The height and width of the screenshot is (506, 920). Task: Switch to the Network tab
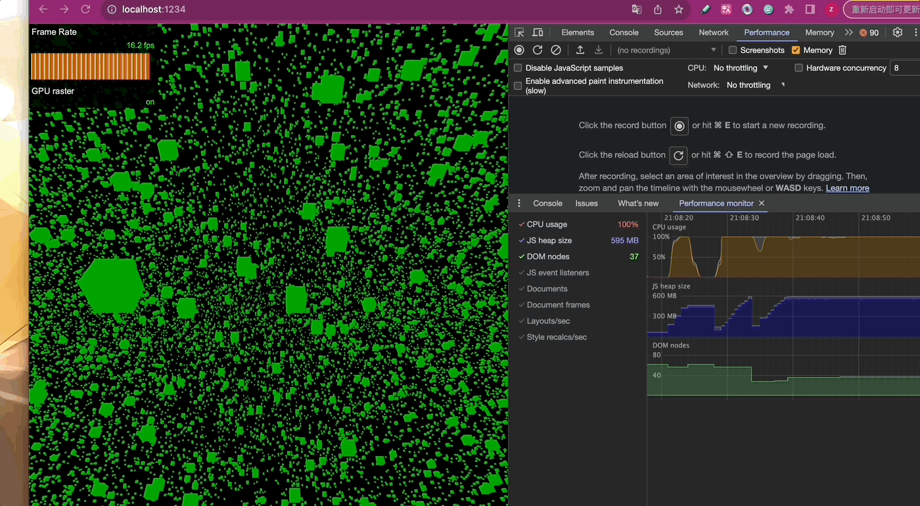click(x=714, y=32)
